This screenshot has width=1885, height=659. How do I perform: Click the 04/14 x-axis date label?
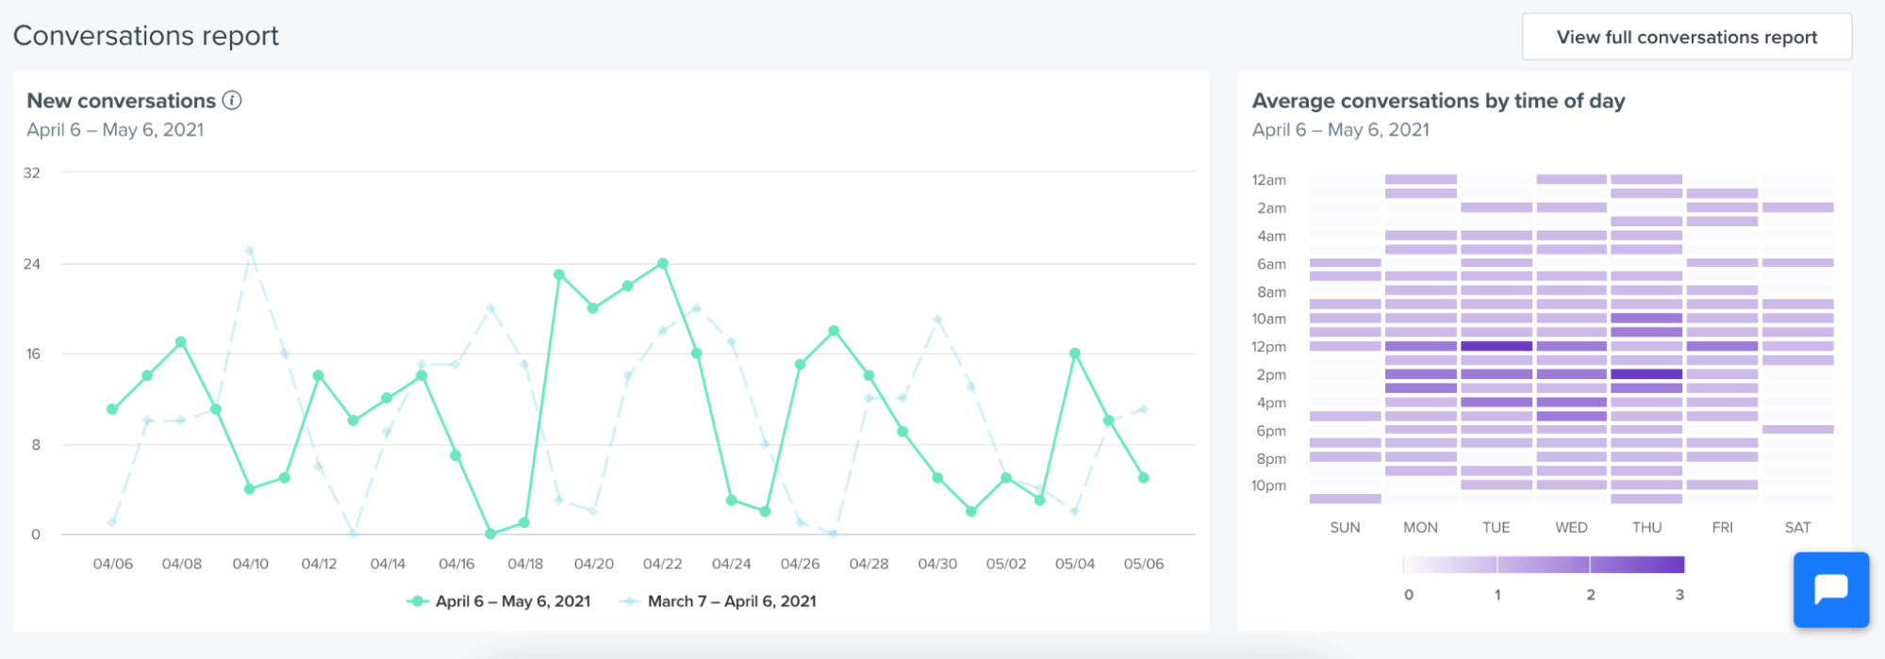click(x=388, y=564)
